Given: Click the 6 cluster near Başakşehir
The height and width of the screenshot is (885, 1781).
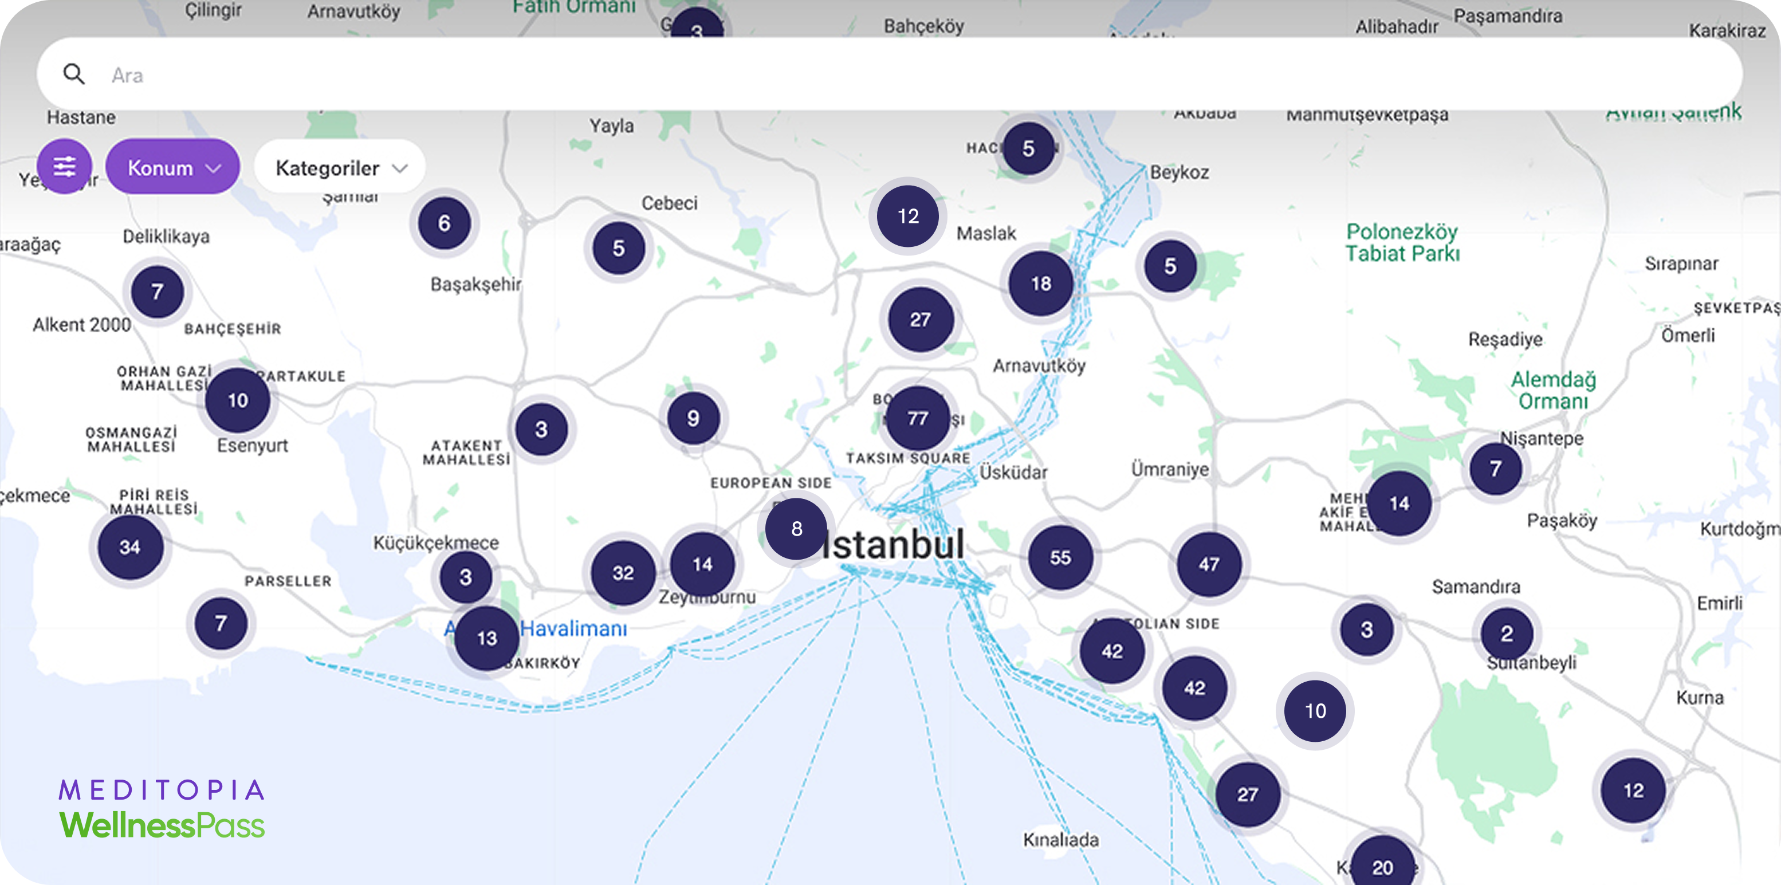Looking at the screenshot, I should click(x=444, y=223).
